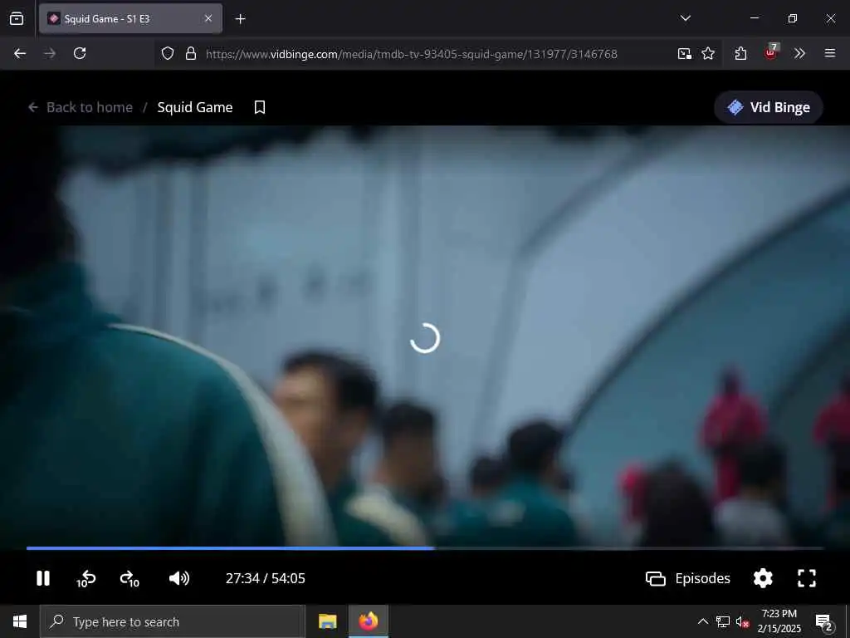Click the 27:34 / 54:05 time display
This screenshot has height=638, width=850.
point(266,578)
